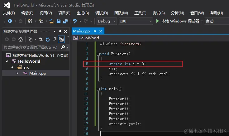Close the Main.cpp editor tab

pyautogui.click(x=101, y=31)
